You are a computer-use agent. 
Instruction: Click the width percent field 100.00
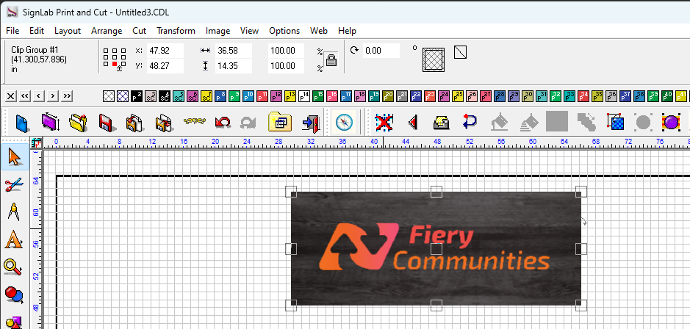(286, 51)
